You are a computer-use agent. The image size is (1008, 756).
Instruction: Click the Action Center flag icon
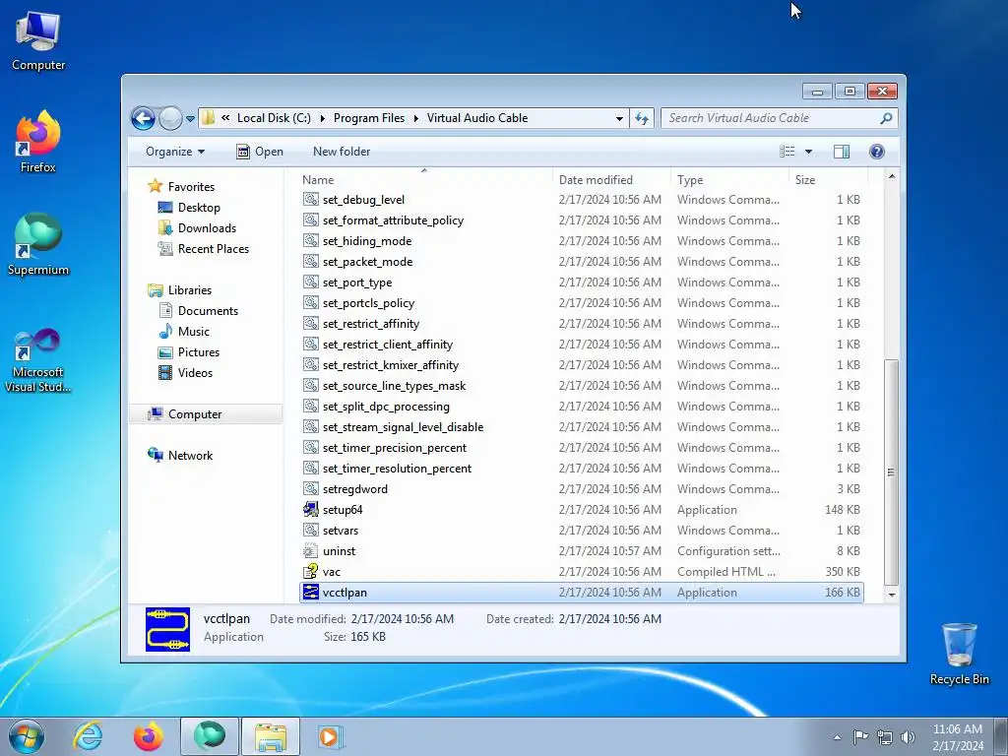[x=860, y=736]
